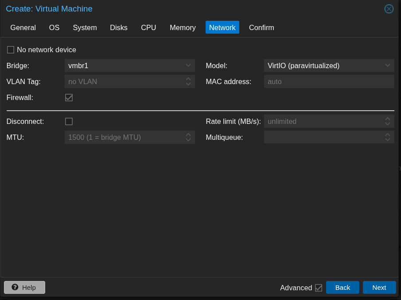Click the Multiqueue spinner arrows

point(387,137)
